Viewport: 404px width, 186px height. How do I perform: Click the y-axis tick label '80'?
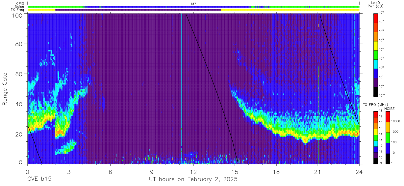19,44
